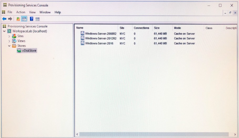Screen dimensions: 239x138
Task: Click the connections value 0 for Windows-Server-2012R2
Action: [x=135, y=38]
